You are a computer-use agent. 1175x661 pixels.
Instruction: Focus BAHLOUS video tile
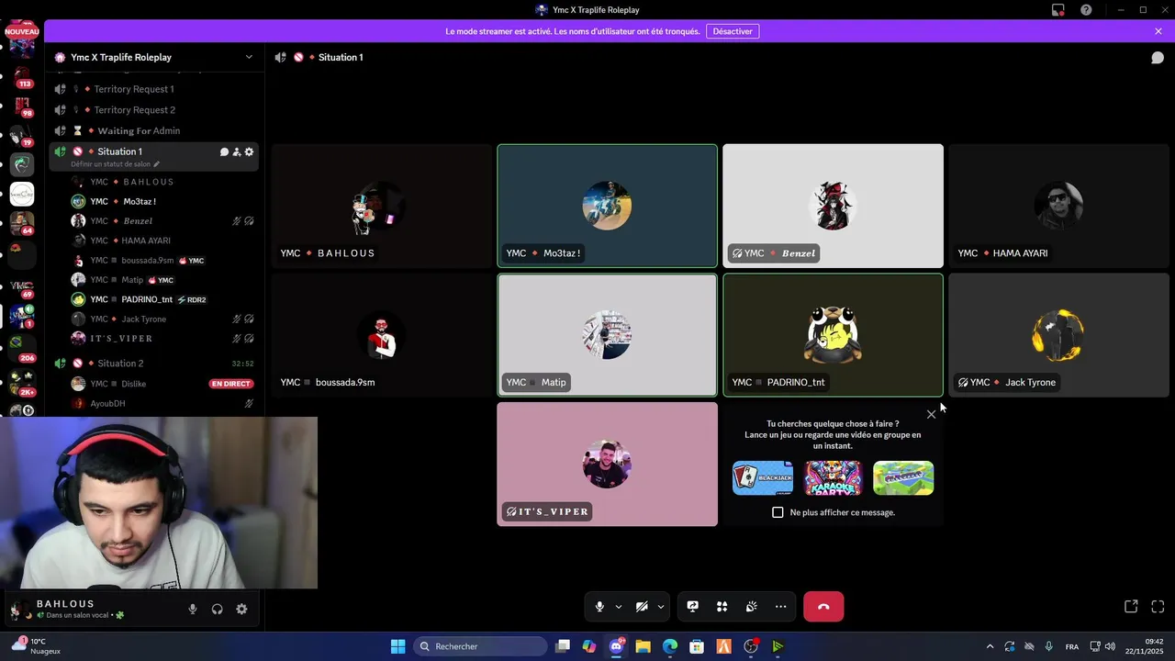[381, 206]
